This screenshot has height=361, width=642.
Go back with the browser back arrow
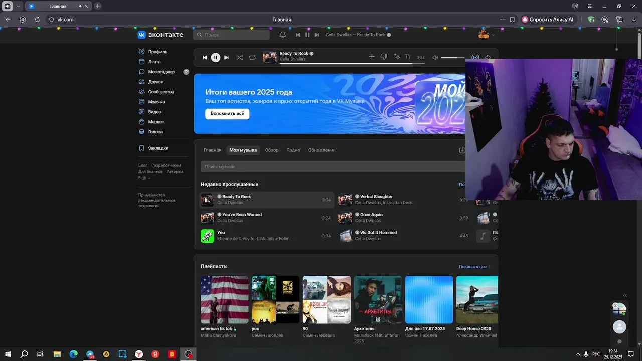(x=8, y=20)
